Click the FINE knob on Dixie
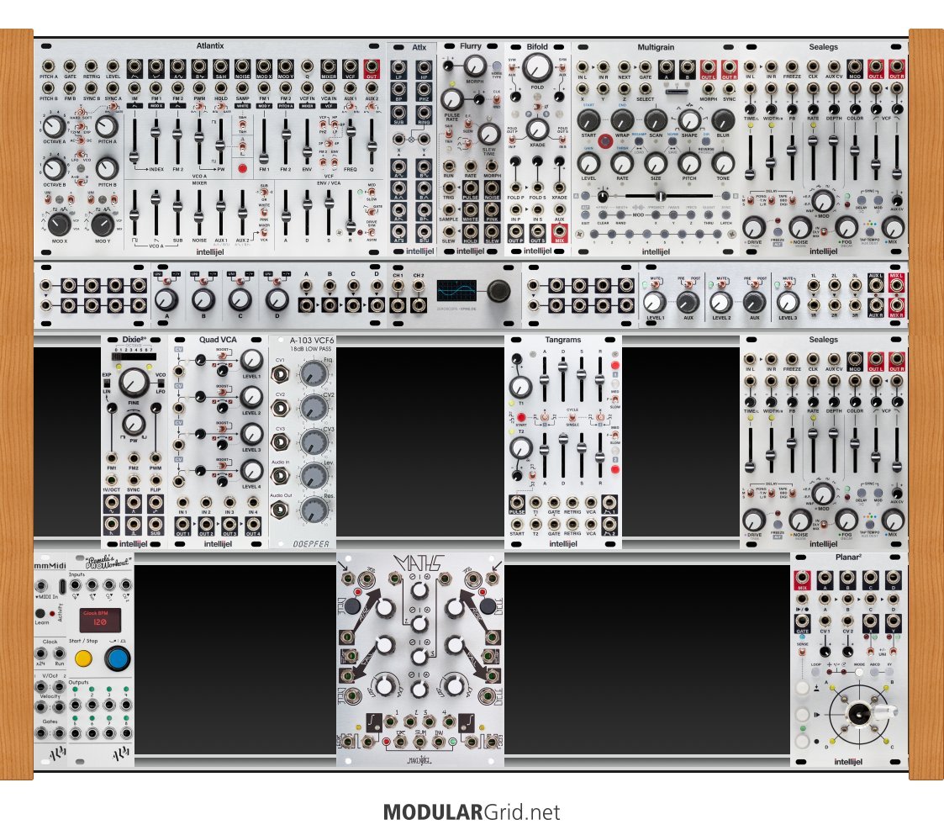Screen dimensions: 944x830 point(132,384)
